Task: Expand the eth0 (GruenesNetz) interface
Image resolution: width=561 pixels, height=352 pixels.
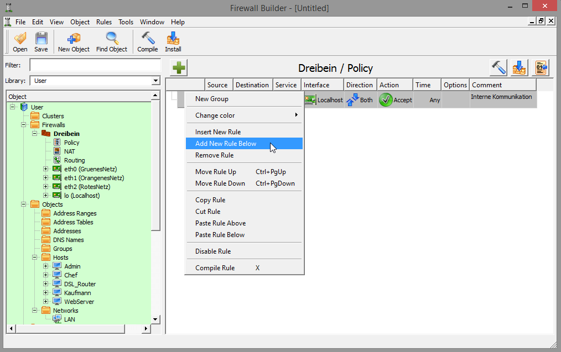Action: point(46,169)
